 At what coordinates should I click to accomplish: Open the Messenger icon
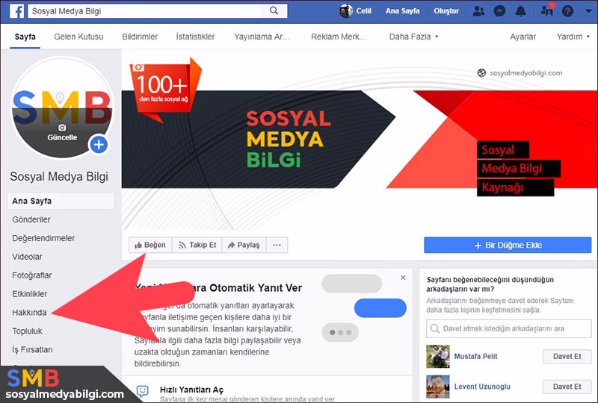[x=499, y=11]
